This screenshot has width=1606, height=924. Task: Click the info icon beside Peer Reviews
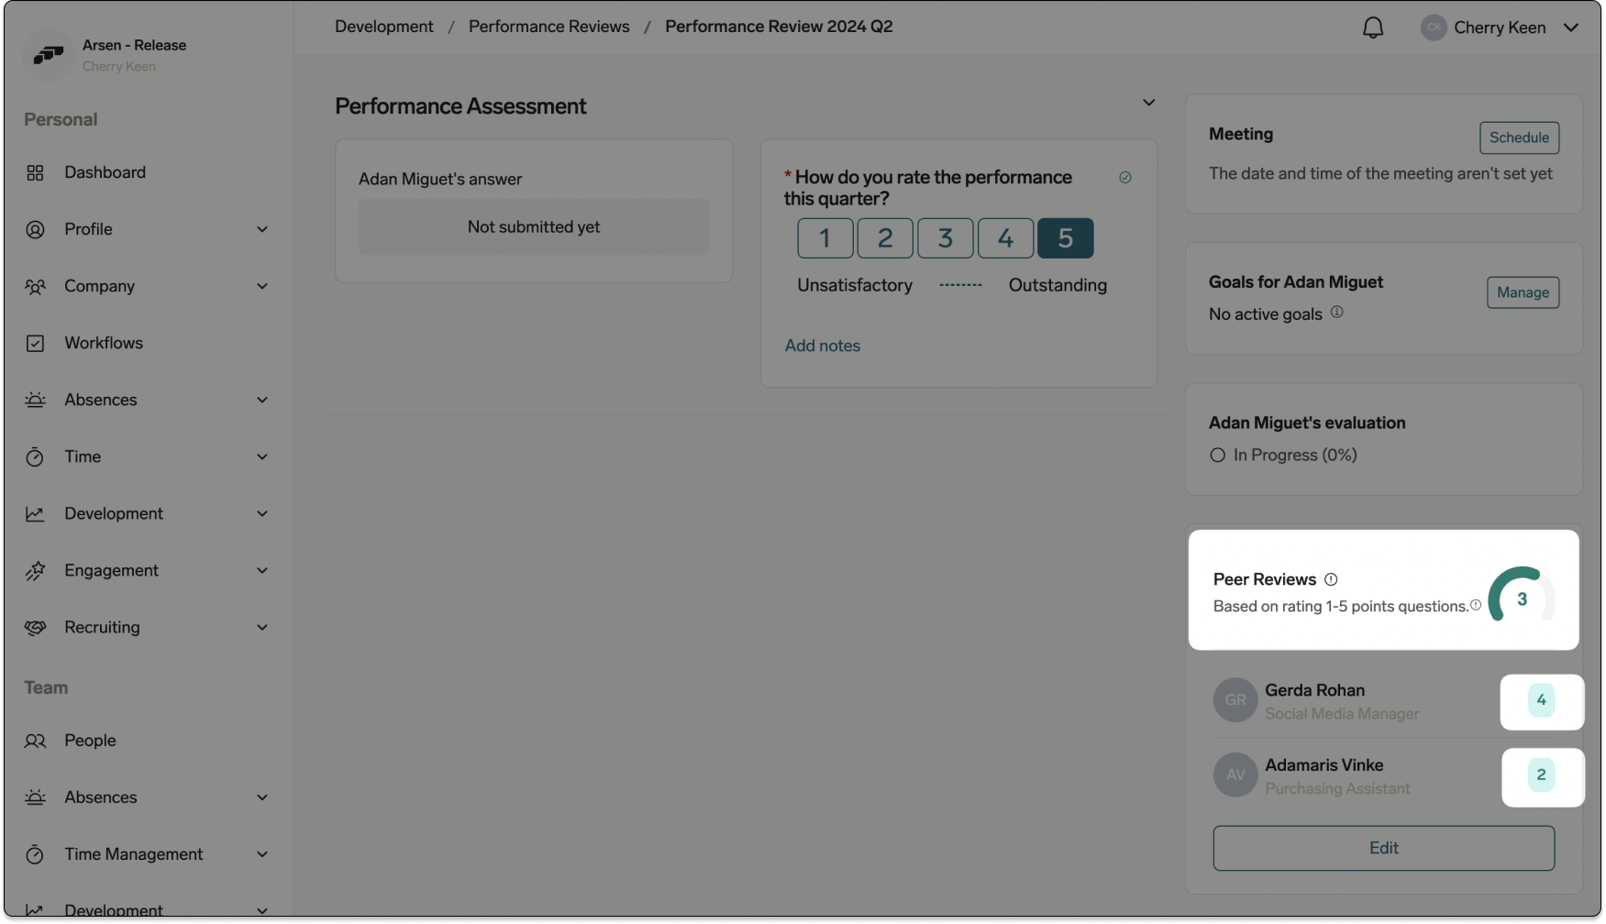1331,579
